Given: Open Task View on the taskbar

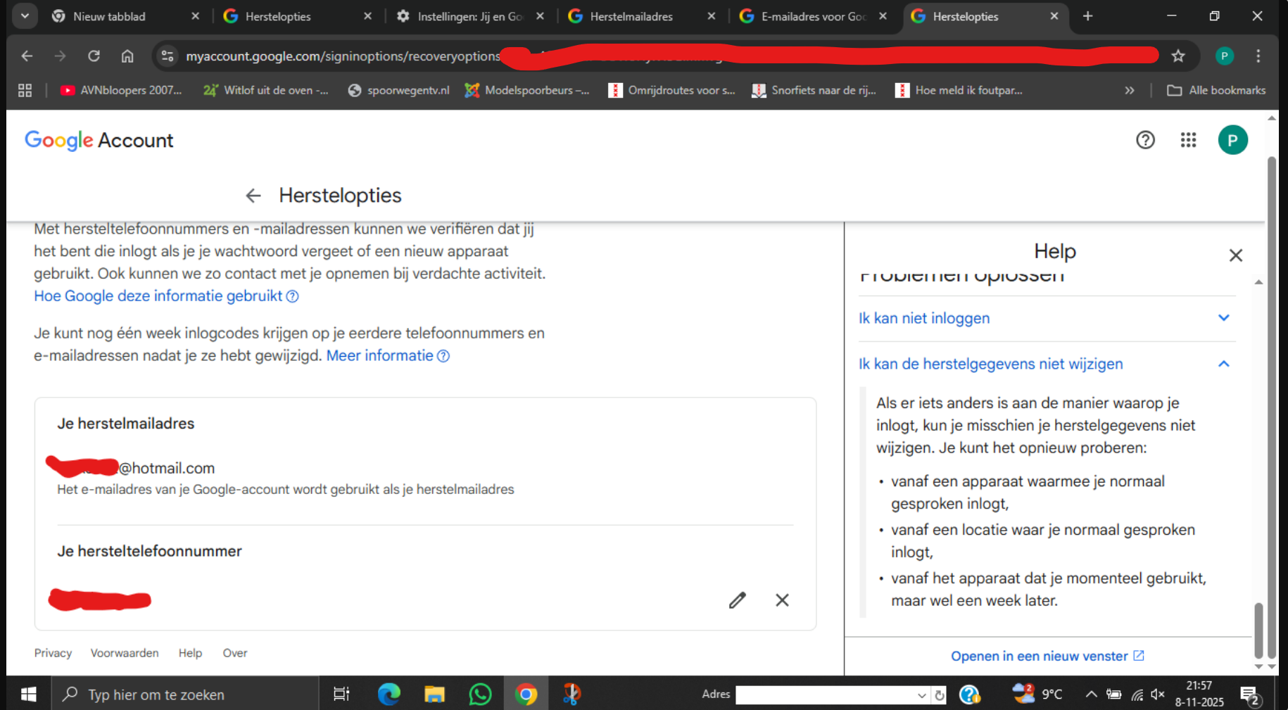Looking at the screenshot, I should point(341,695).
